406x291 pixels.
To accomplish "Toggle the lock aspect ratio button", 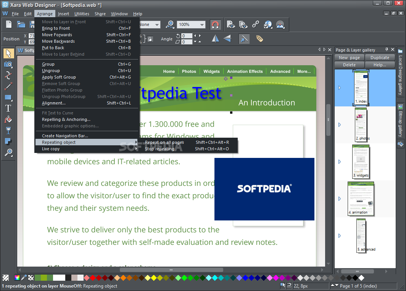I will 150,39.
